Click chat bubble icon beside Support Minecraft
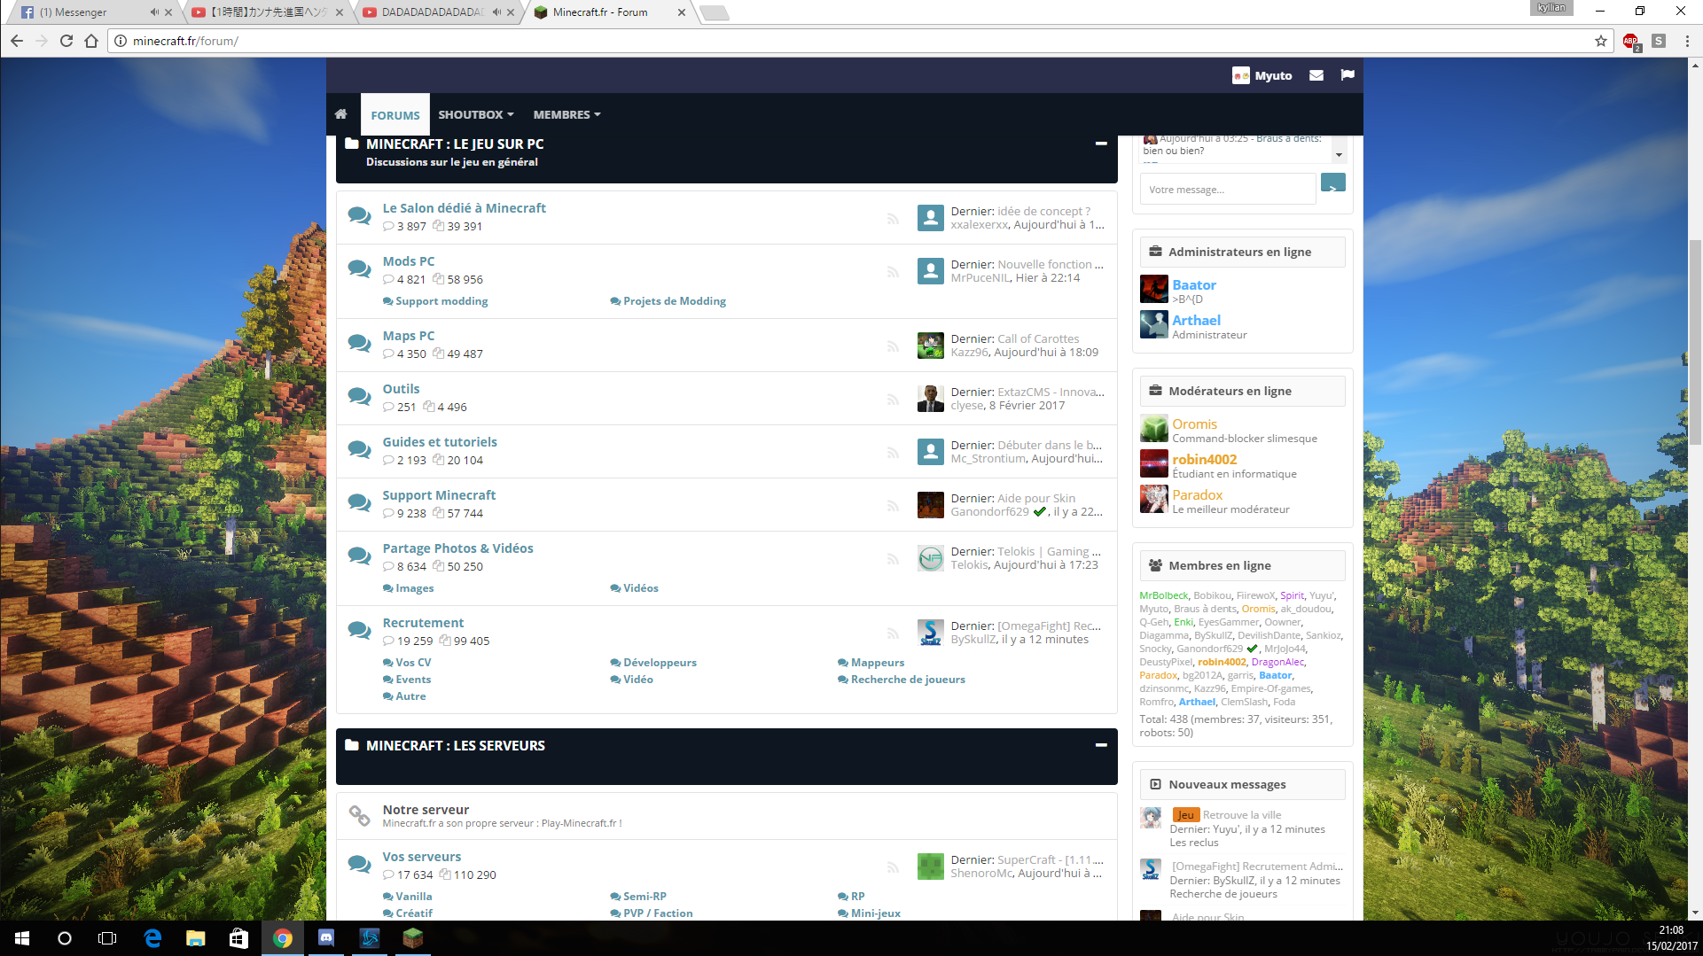 pos(359,502)
